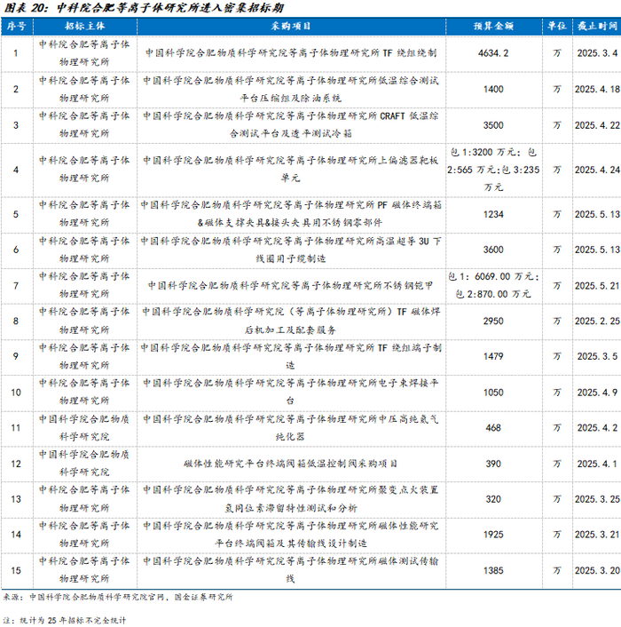Select the deadline 2025.4.1
Screen dimensions: 621x627
tap(597, 464)
